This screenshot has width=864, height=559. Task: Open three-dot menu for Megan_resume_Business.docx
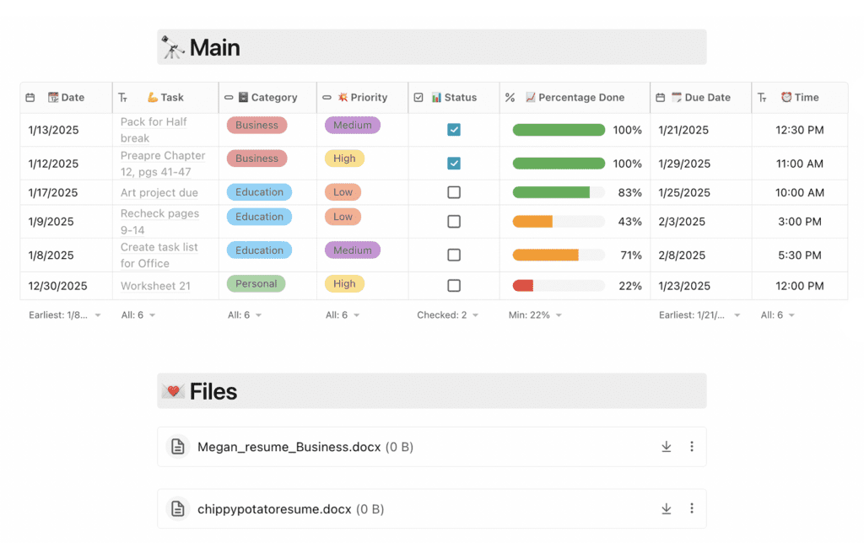click(692, 447)
